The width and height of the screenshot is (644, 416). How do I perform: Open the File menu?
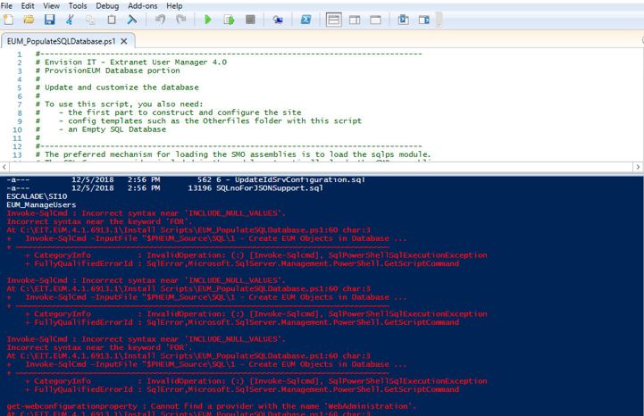[x=6, y=5]
